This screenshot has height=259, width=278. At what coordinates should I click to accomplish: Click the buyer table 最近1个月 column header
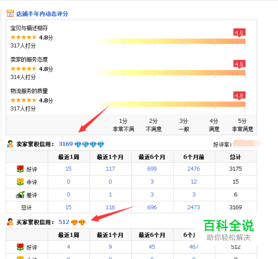pos(110,235)
